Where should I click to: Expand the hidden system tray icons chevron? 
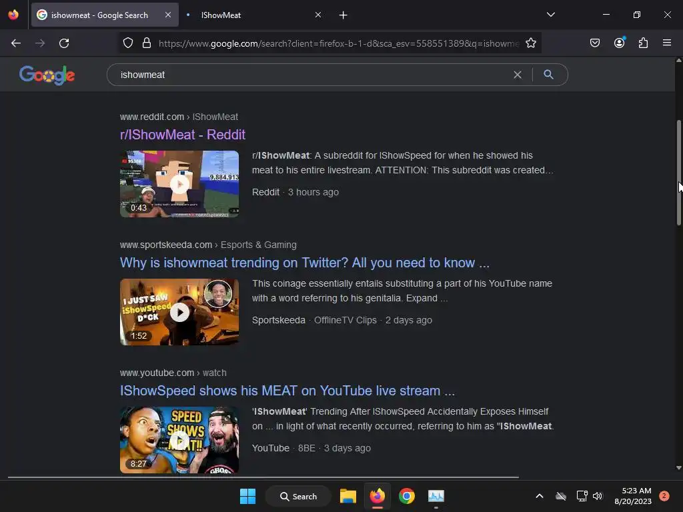(x=539, y=496)
